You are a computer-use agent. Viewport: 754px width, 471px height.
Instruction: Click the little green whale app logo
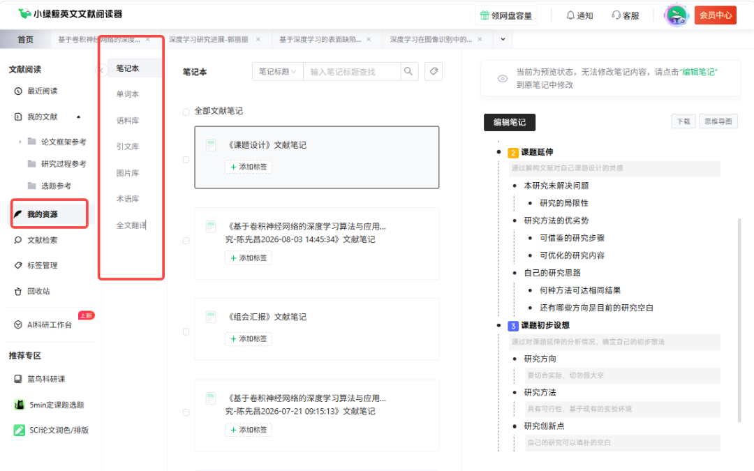click(24, 14)
